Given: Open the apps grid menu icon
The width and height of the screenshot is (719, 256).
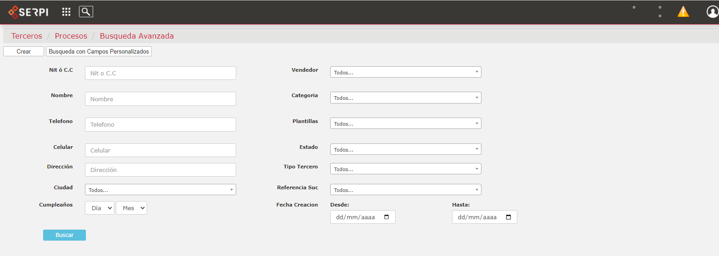Looking at the screenshot, I should coord(66,12).
